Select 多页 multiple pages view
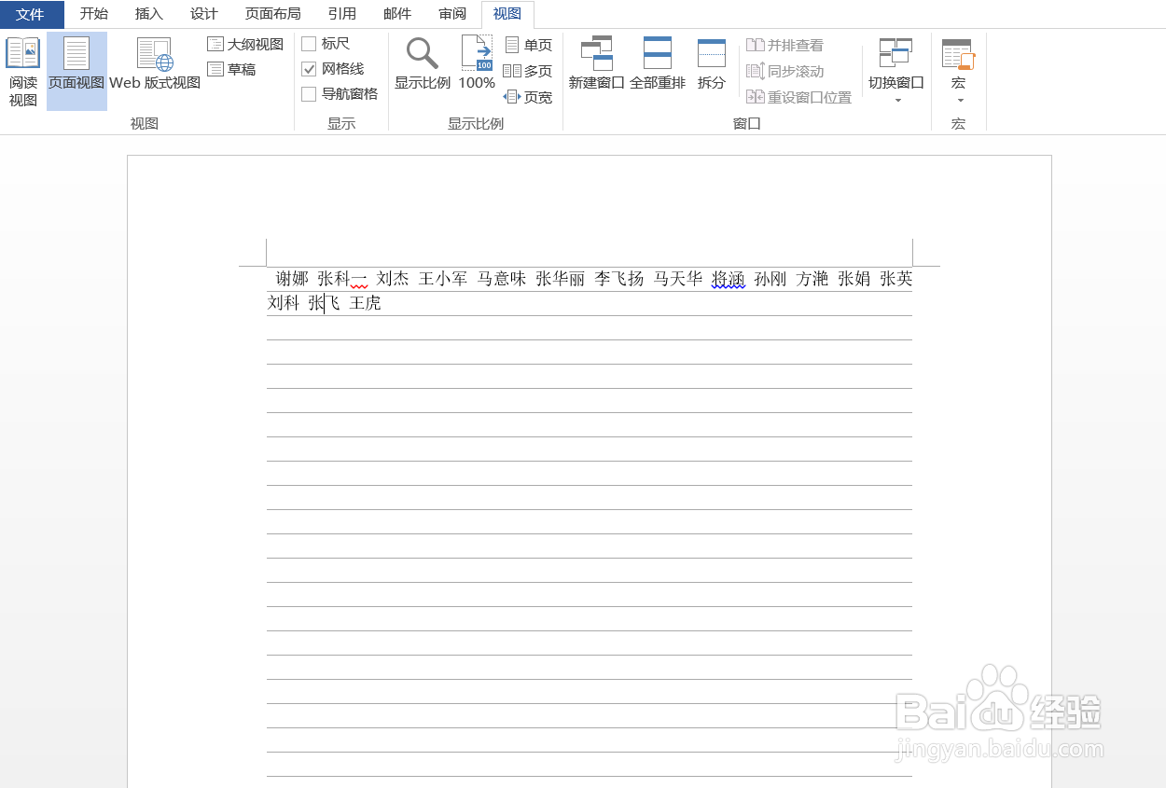 pyautogui.click(x=528, y=69)
